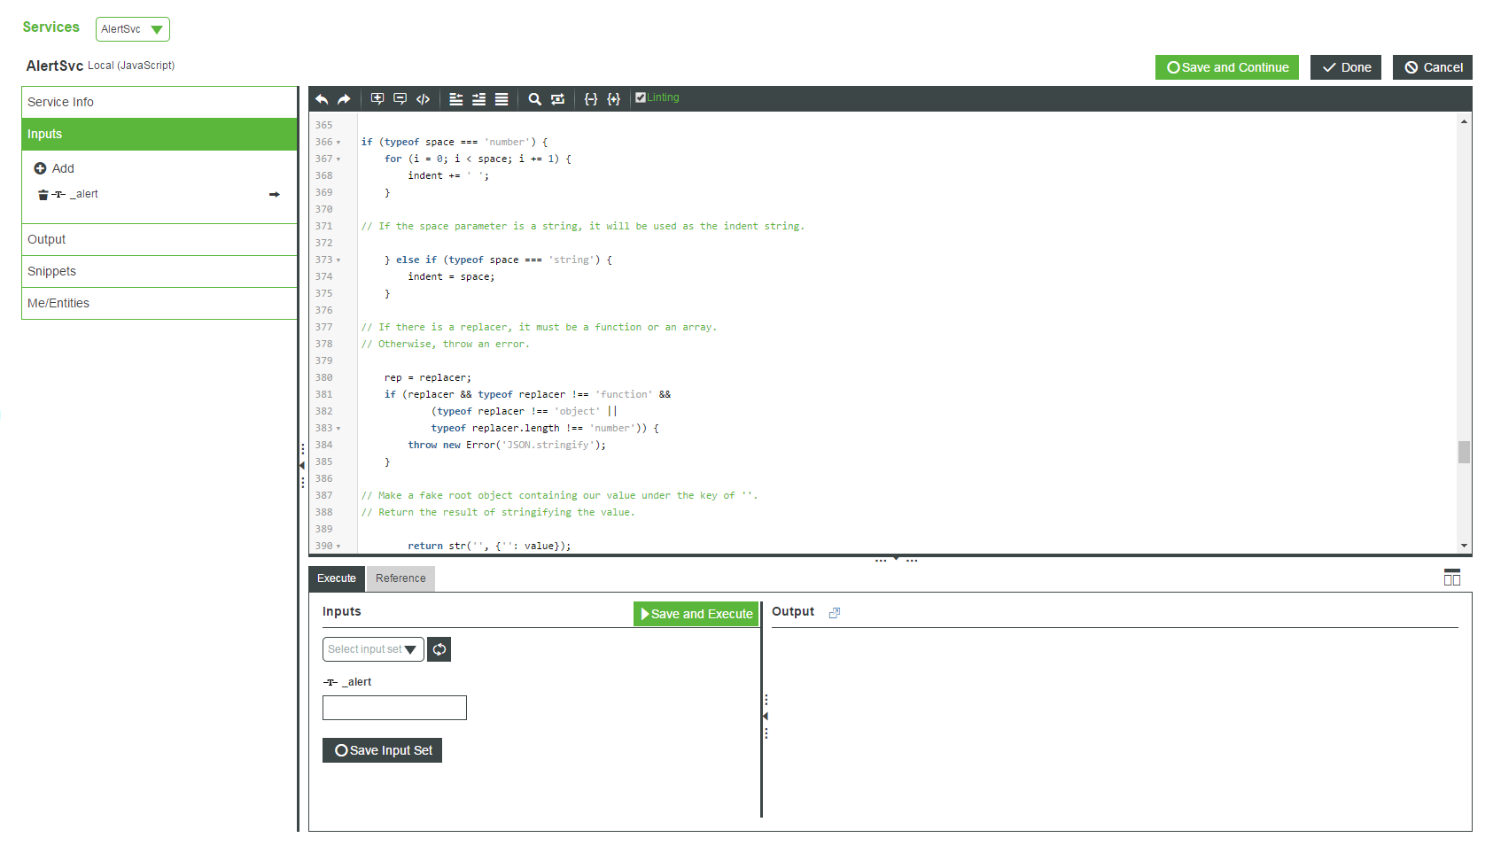This screenshot has width=1493, height=861.
Task: Click the _alert input in sidebar
Action: [84, 194]
